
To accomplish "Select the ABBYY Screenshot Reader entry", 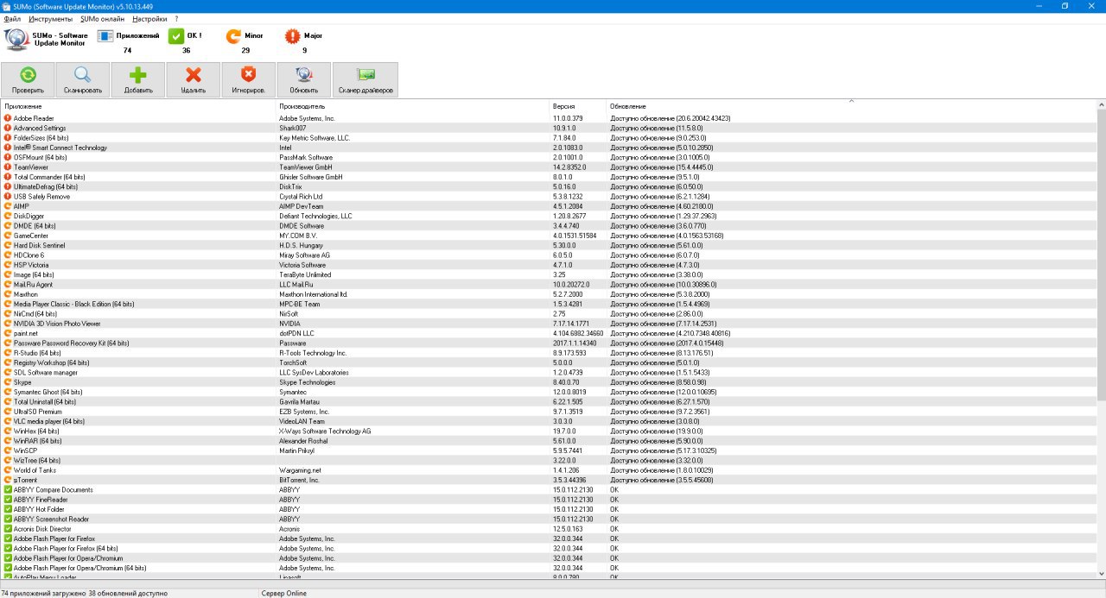I will (549, 519).
